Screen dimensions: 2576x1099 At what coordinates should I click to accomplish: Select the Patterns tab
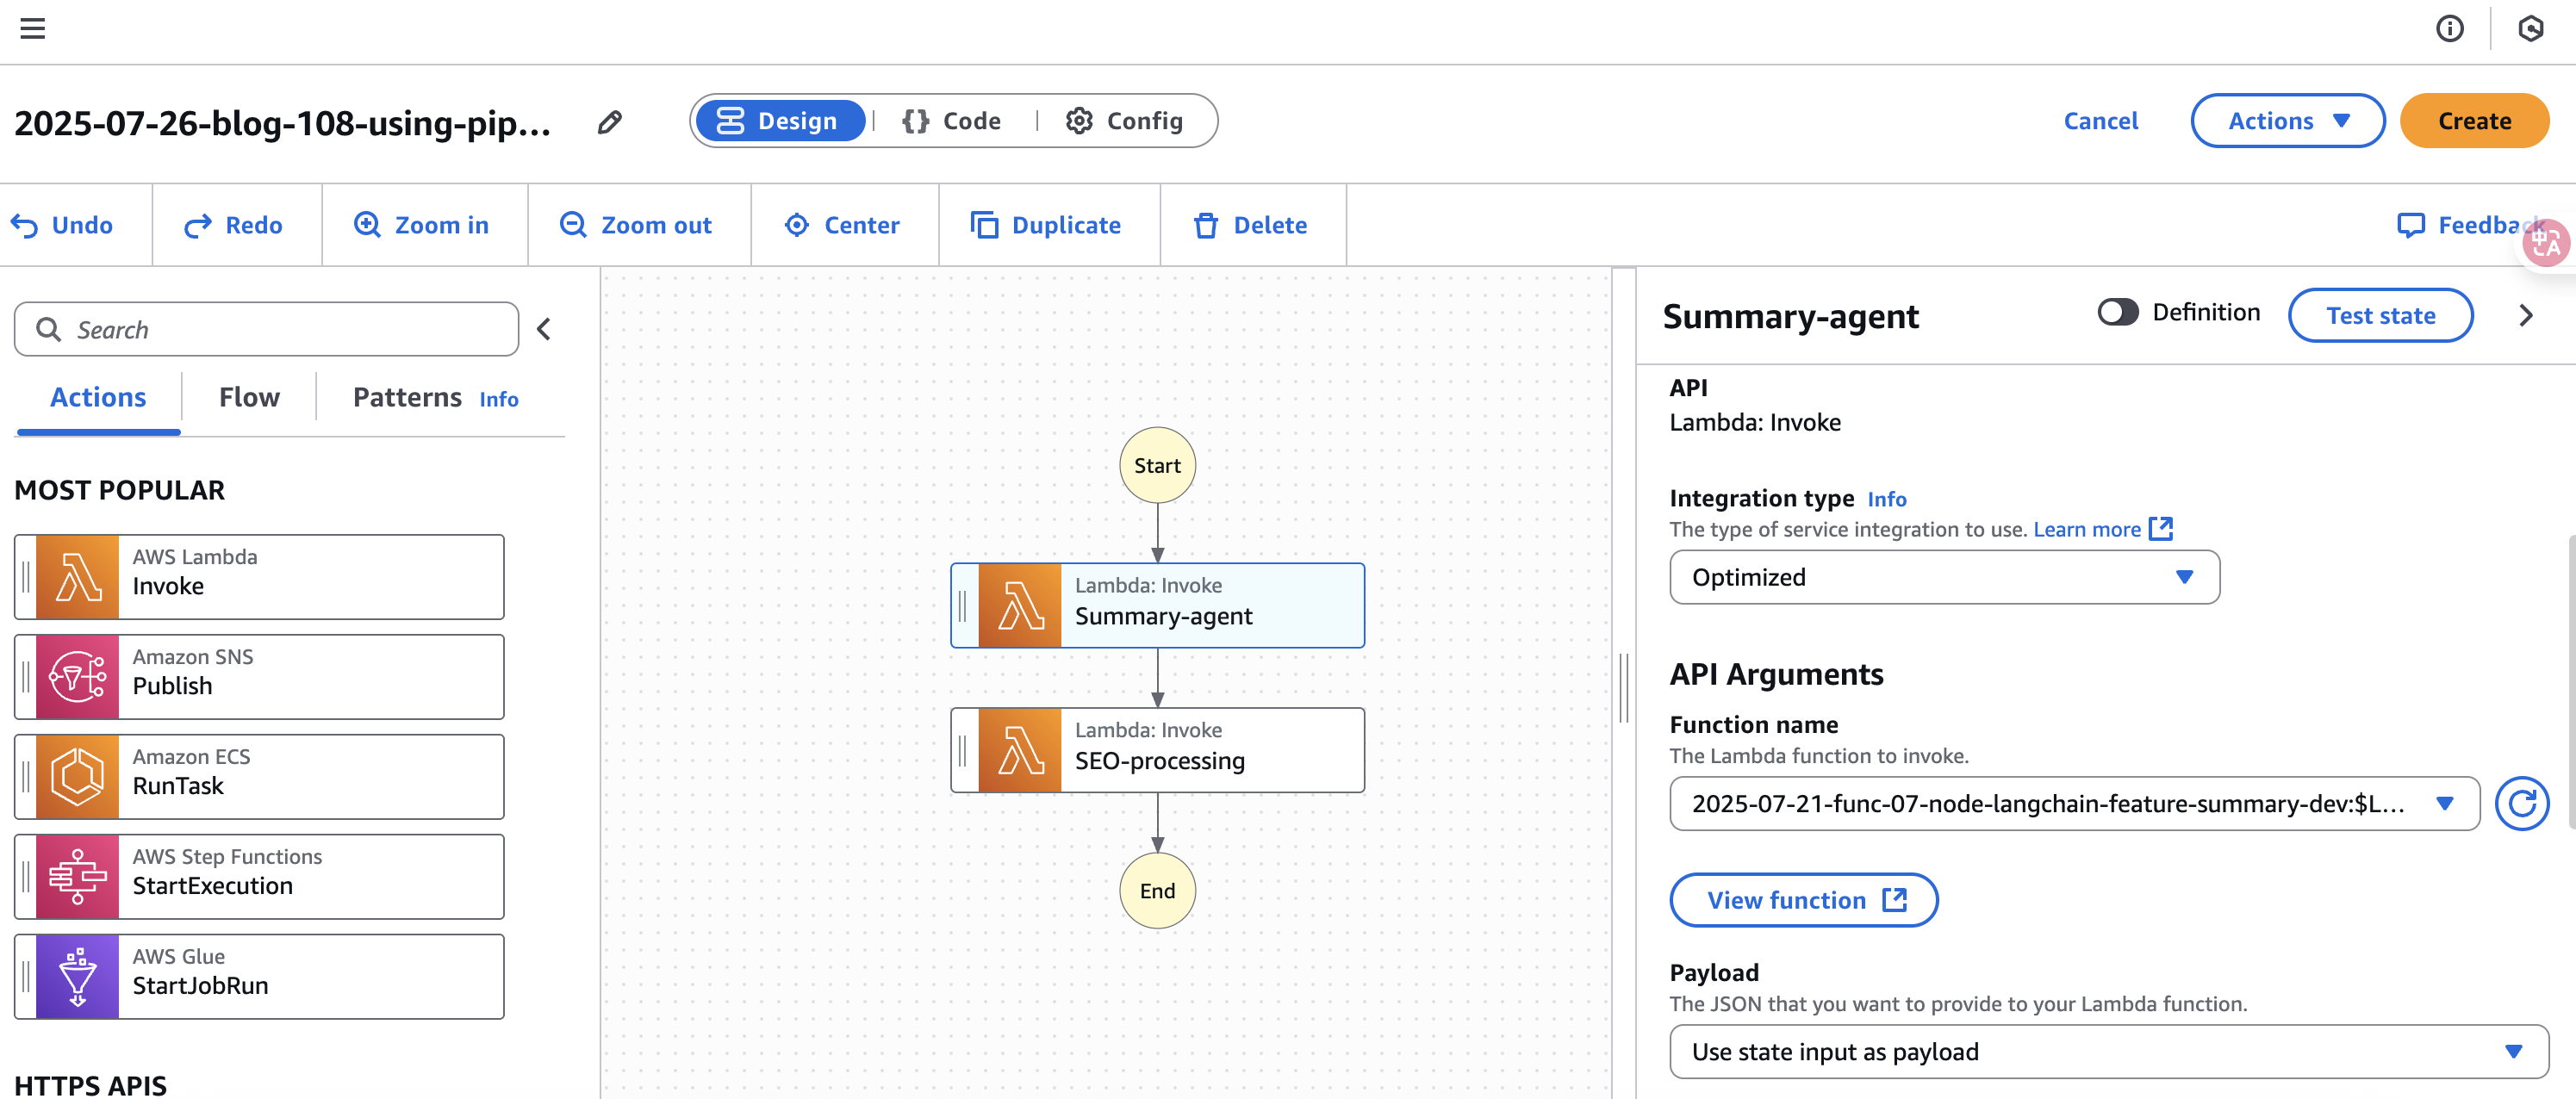pos(407,398)
